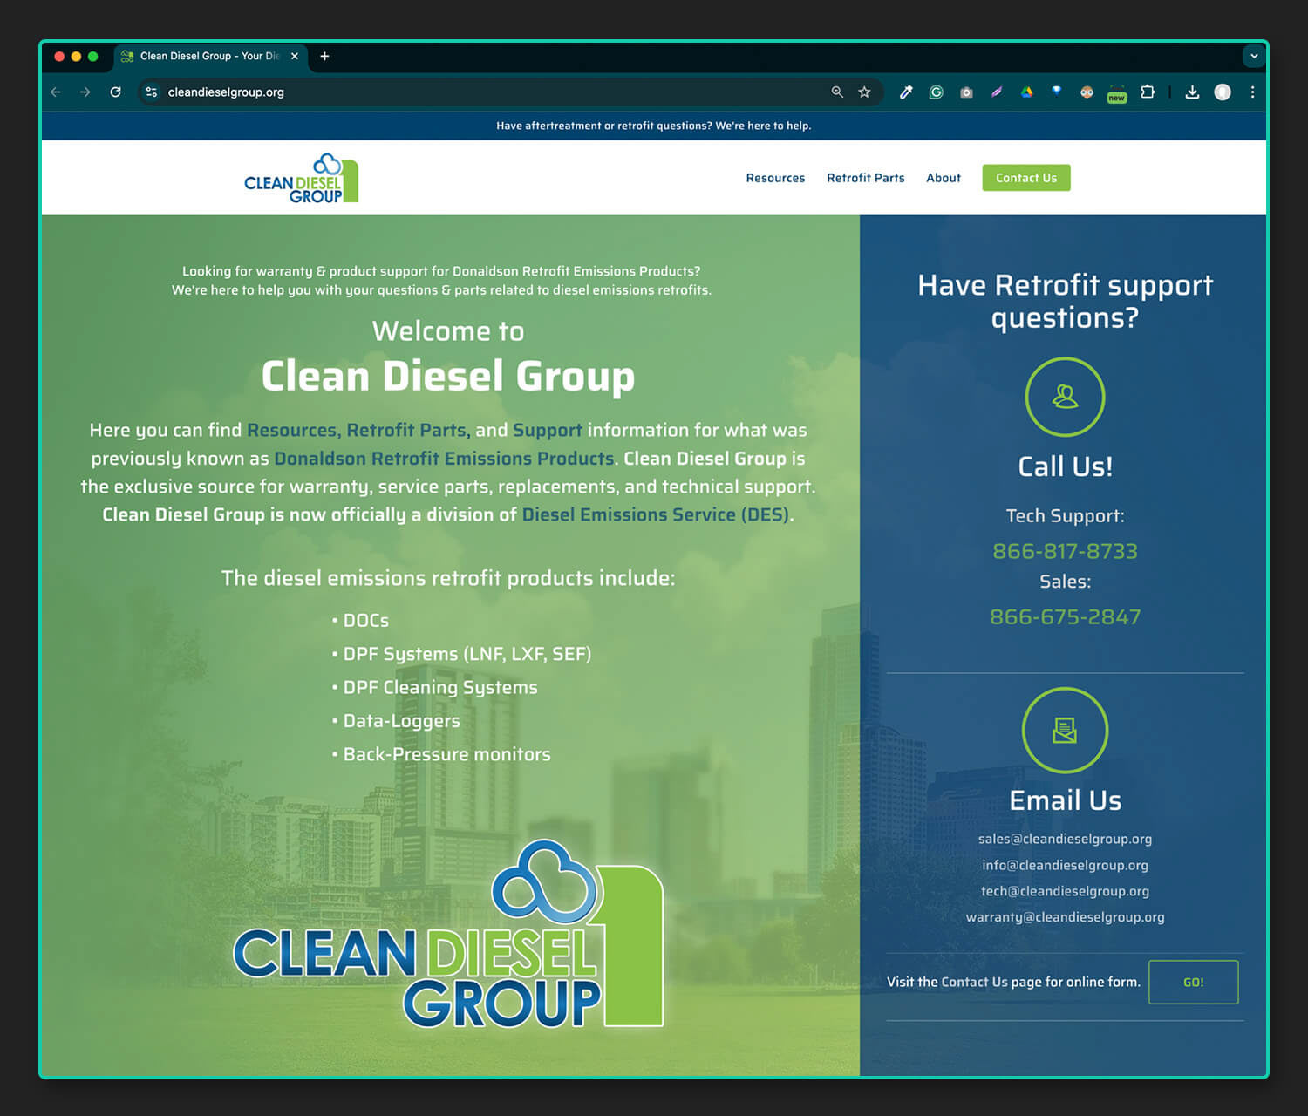
Task: Open site information icon in address bar
Action: 152,92
